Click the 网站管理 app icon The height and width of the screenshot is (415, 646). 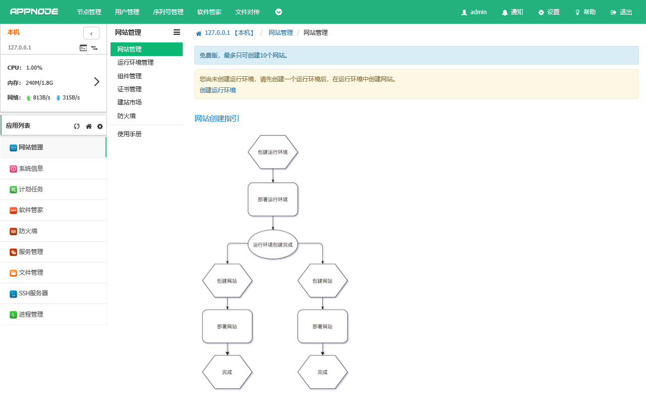13,148
